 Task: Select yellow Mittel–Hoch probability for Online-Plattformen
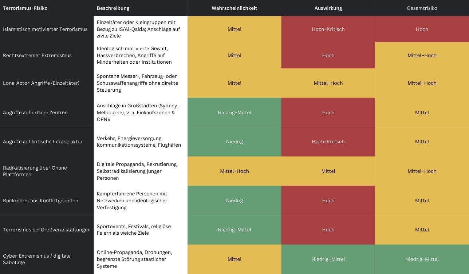(x=234, y=171)
